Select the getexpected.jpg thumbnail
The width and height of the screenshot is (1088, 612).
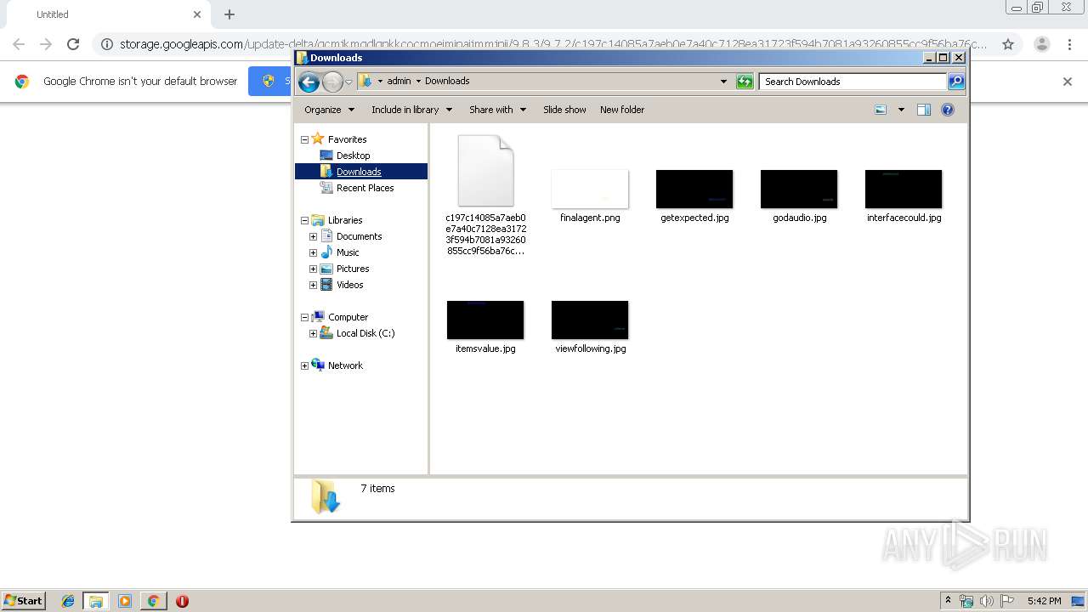pyautogui.click(x=694, y=189)
